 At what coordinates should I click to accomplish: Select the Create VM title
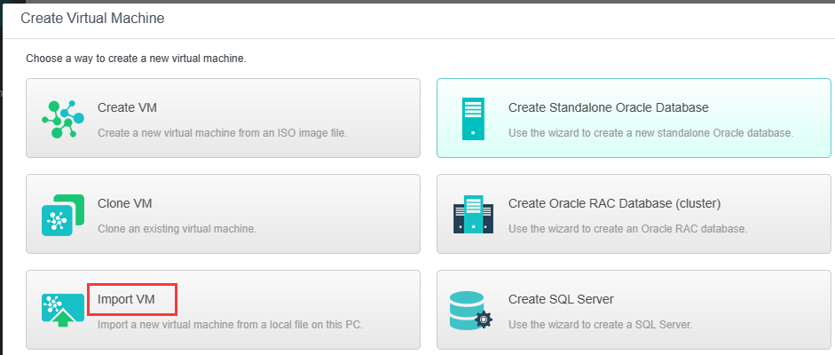click(127, 108)
